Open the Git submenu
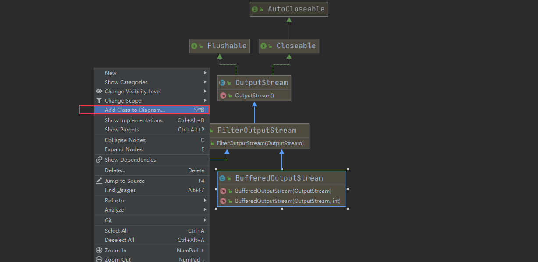This screenshot has height=262, width=538. point(152,220)
